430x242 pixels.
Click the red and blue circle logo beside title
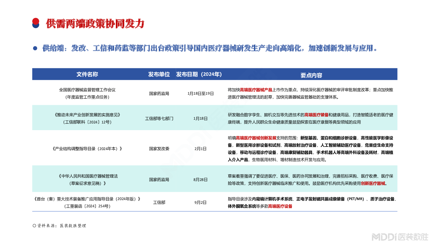(x=36, y=23)
